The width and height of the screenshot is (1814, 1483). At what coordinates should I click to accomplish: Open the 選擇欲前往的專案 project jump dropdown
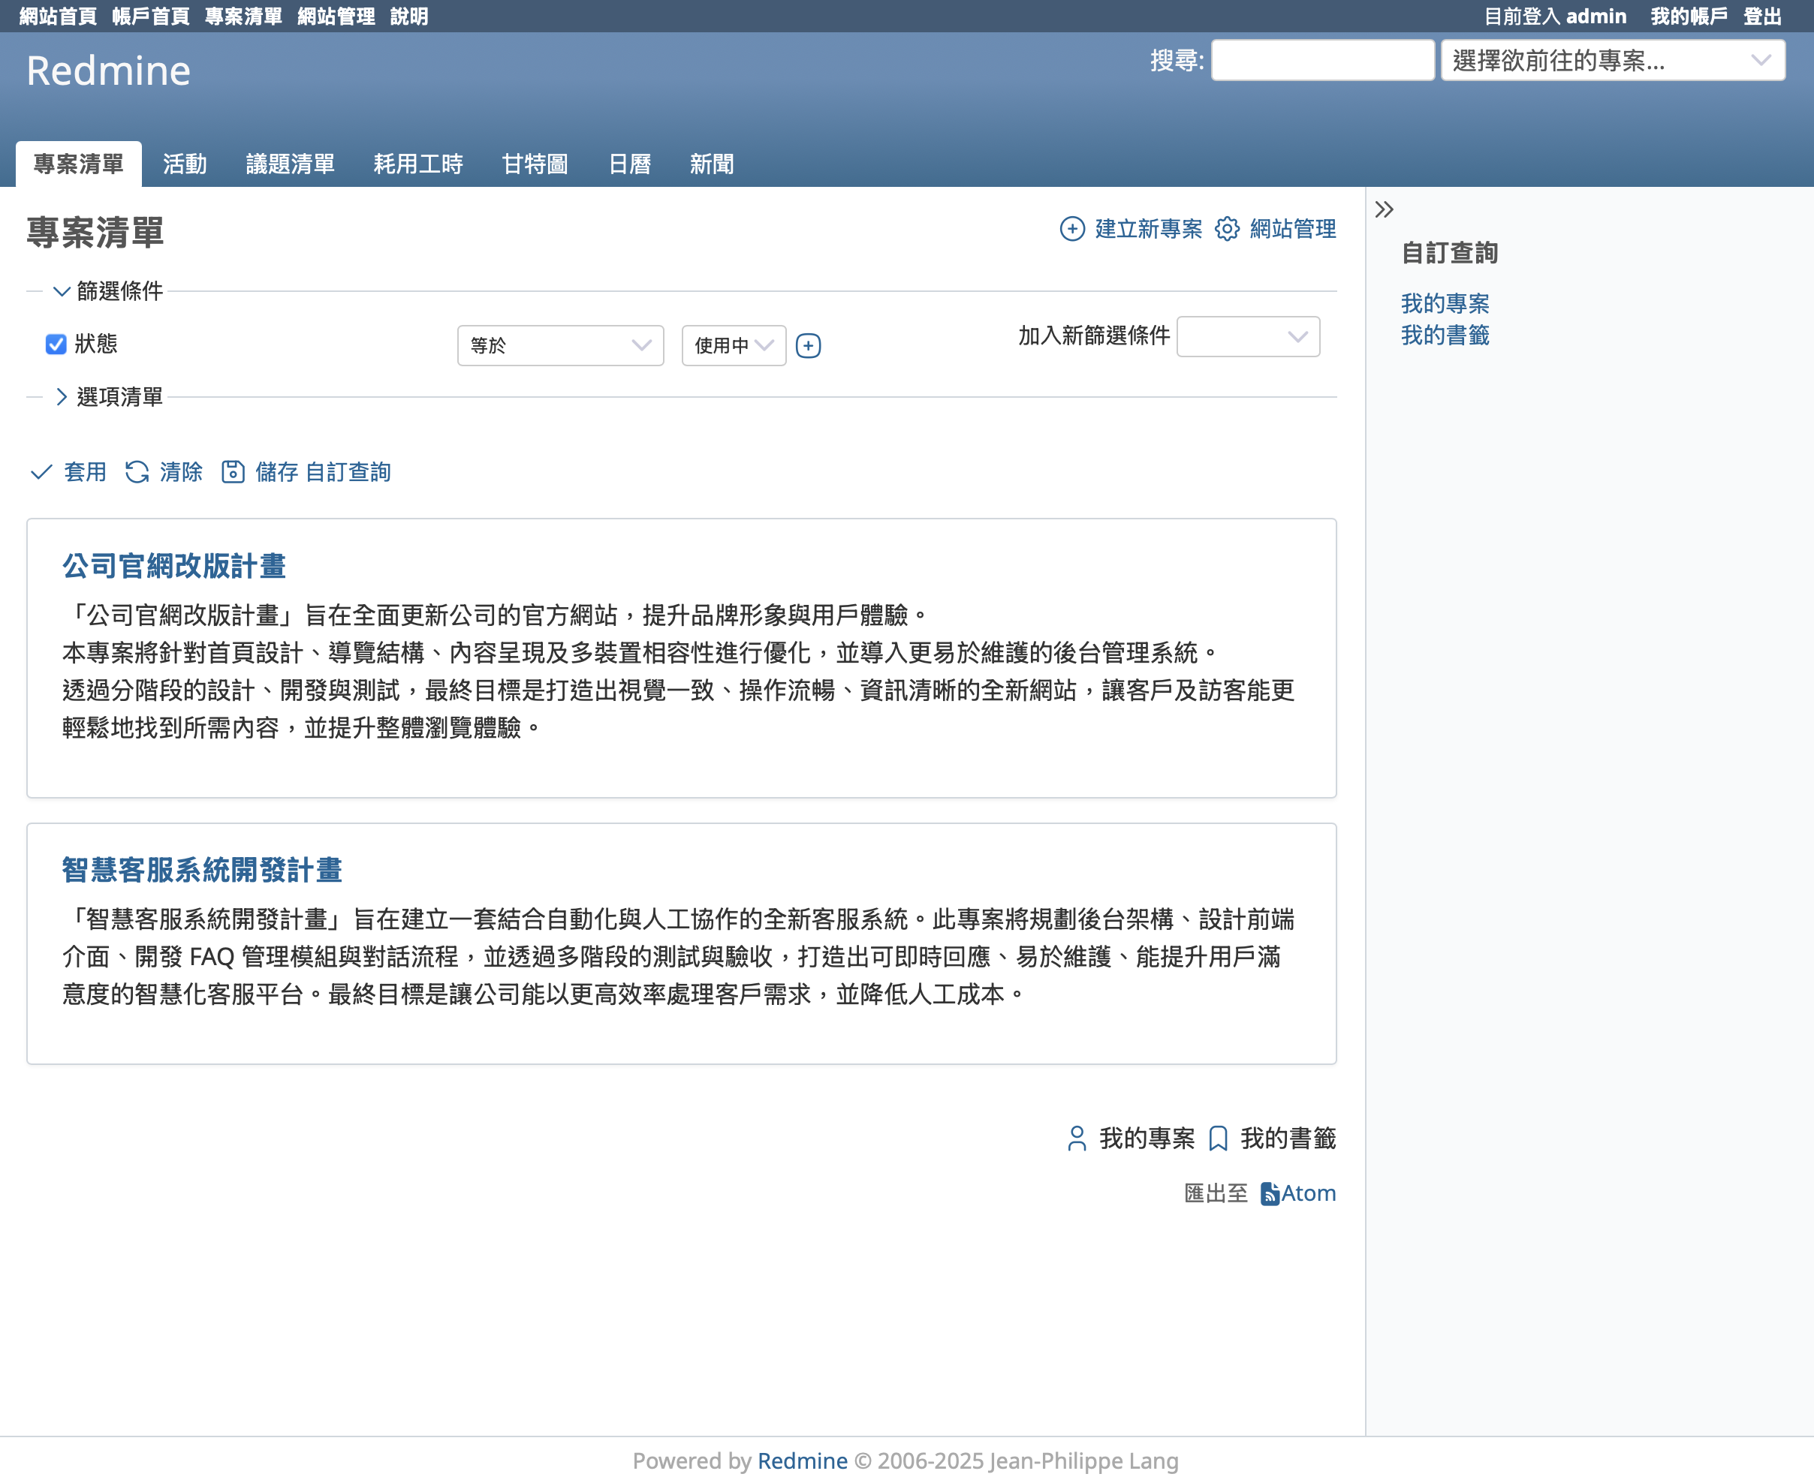click(x=1612, y=61)
